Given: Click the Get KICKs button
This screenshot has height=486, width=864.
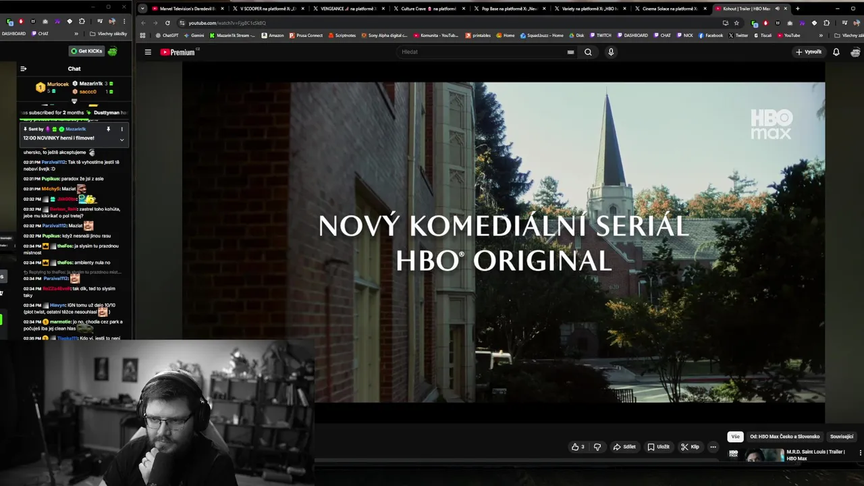Looking at the screenshot, I should click(x=86, y=51).
